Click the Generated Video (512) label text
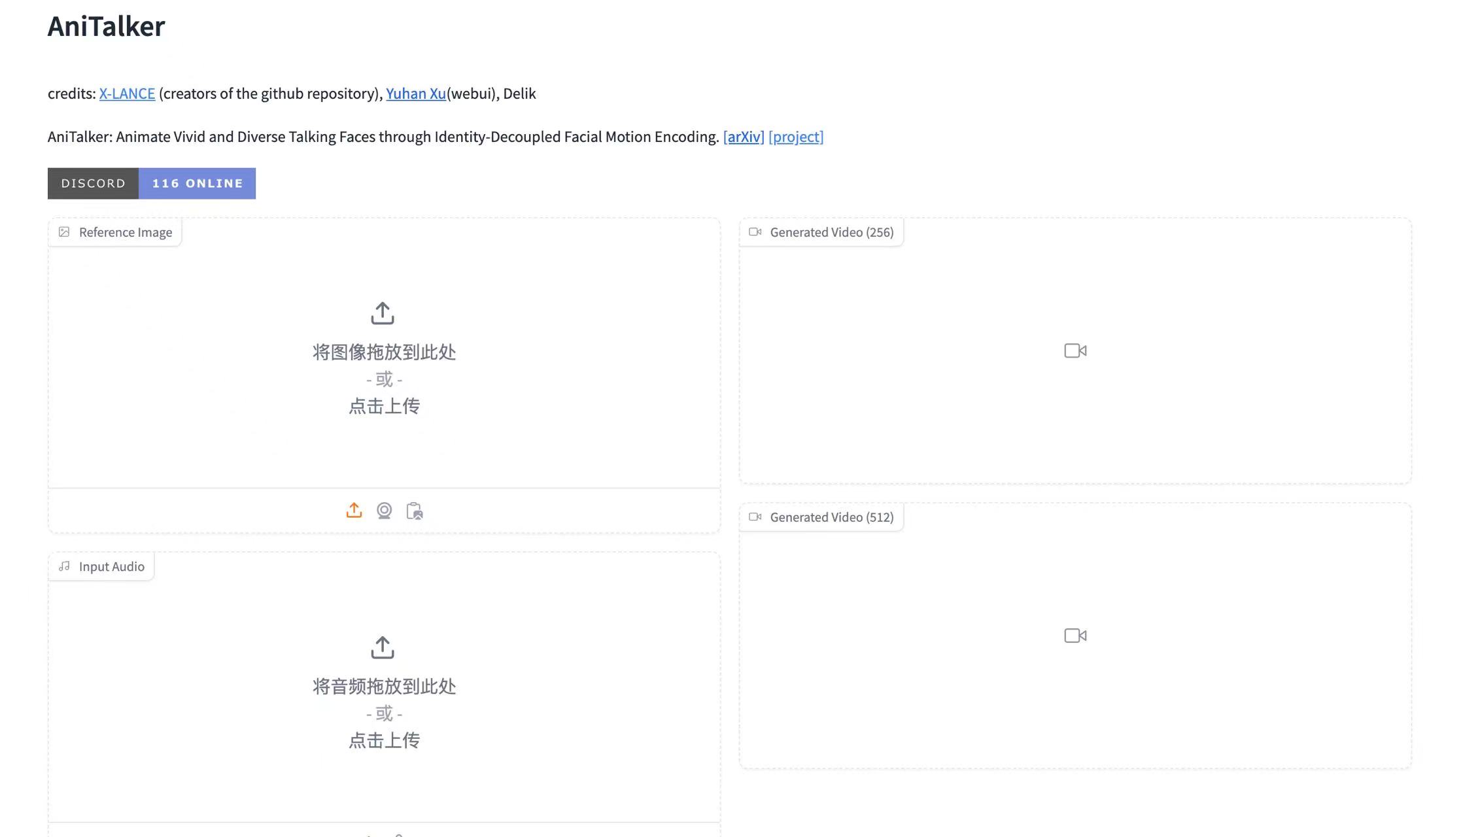This screenshot has height=837, width=1461. [x=832, y=517]
